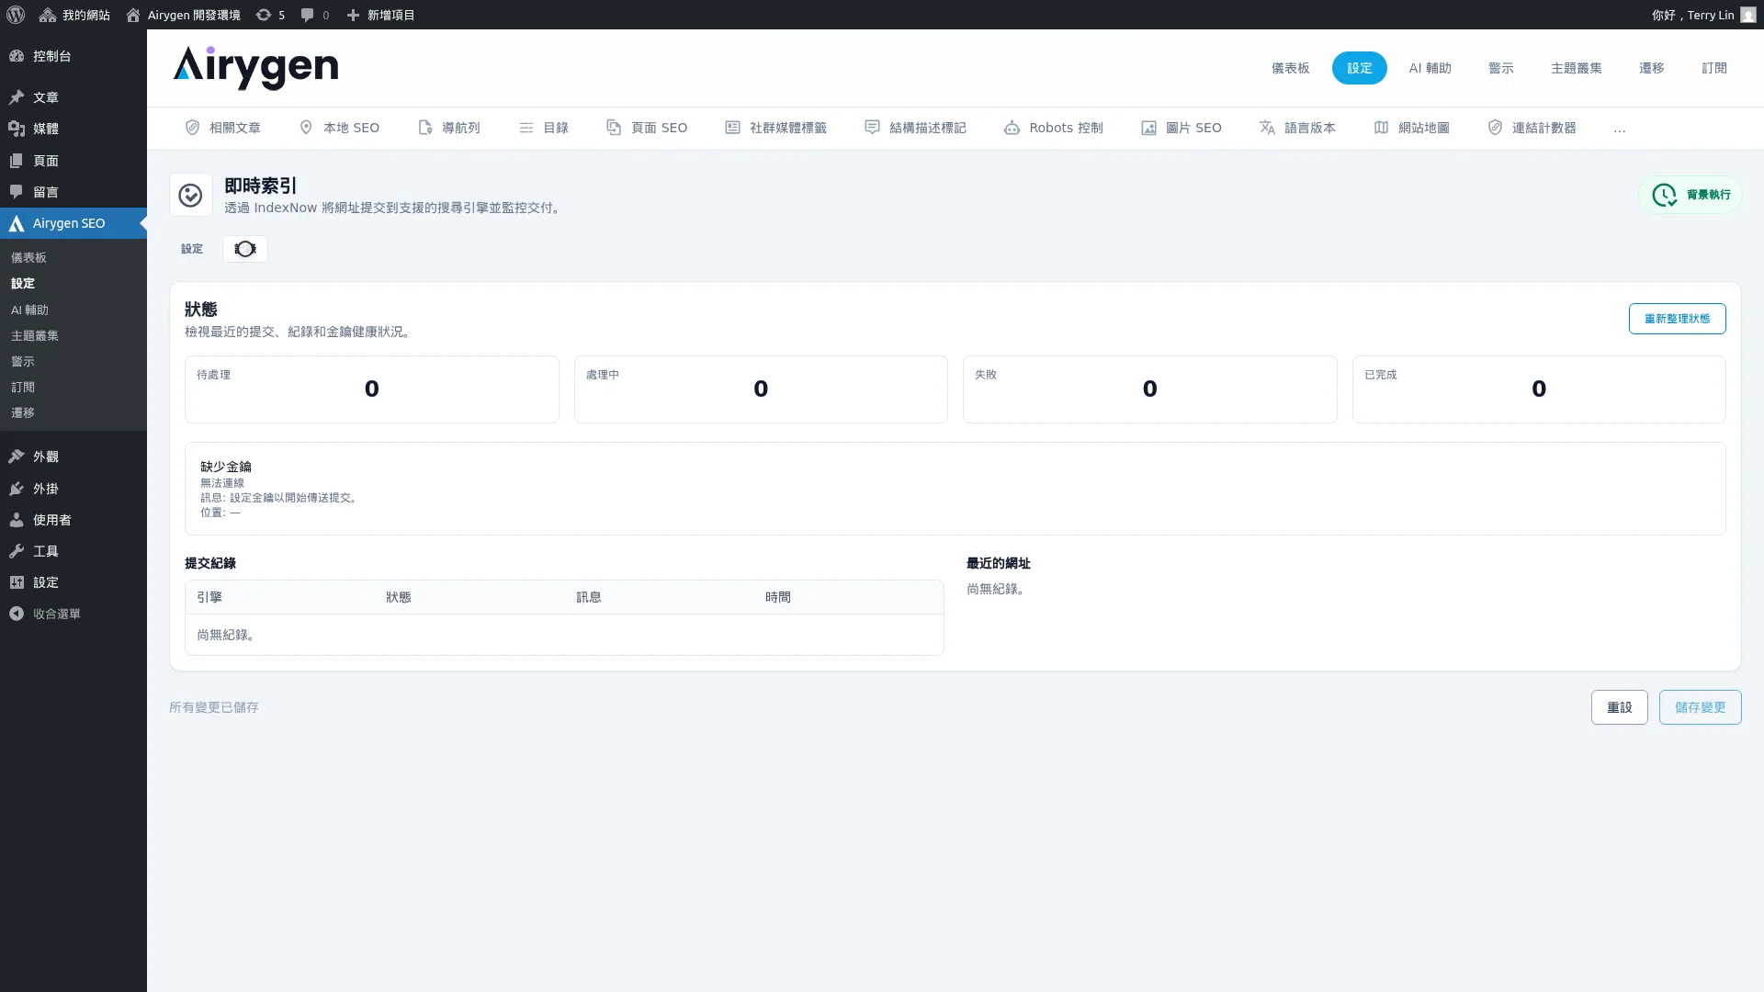Open 使用者 in the sidebar

tap(73, 520)
